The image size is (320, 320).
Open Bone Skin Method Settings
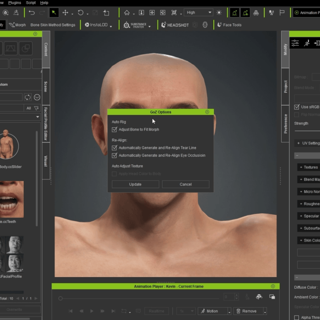(x=53, y=25)
